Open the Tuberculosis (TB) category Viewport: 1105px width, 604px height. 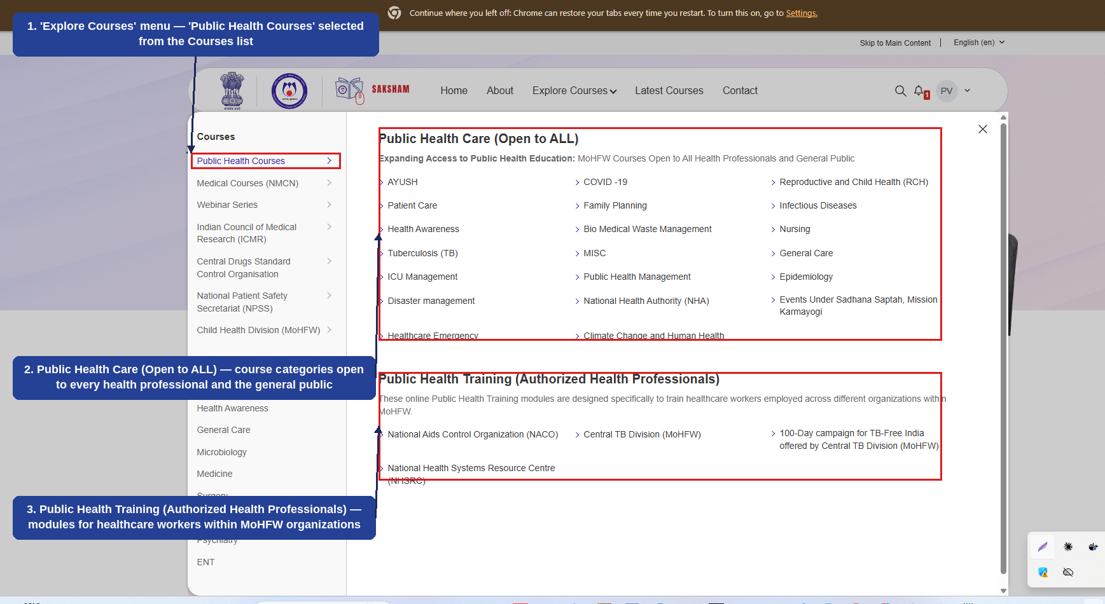pos(422,253)
